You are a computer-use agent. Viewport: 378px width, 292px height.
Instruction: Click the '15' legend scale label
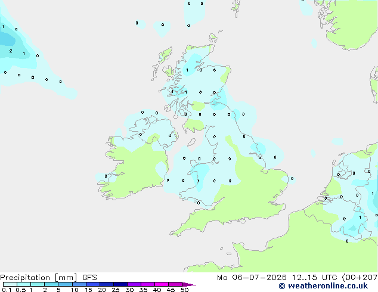tap(88, 290)
